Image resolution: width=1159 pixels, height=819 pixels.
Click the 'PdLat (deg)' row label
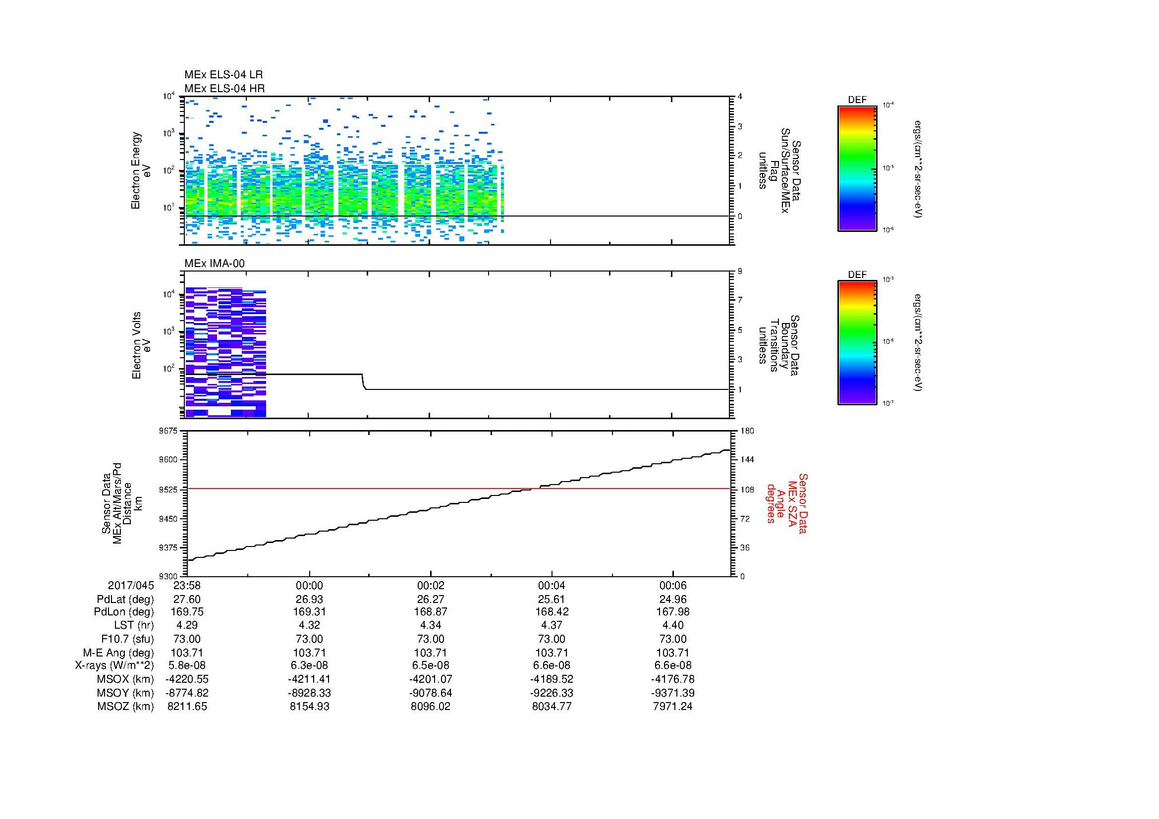tap(125, 600)
